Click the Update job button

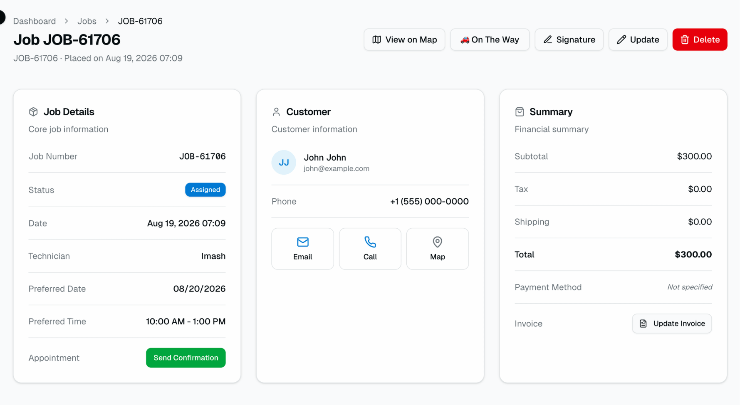point(638,40)
